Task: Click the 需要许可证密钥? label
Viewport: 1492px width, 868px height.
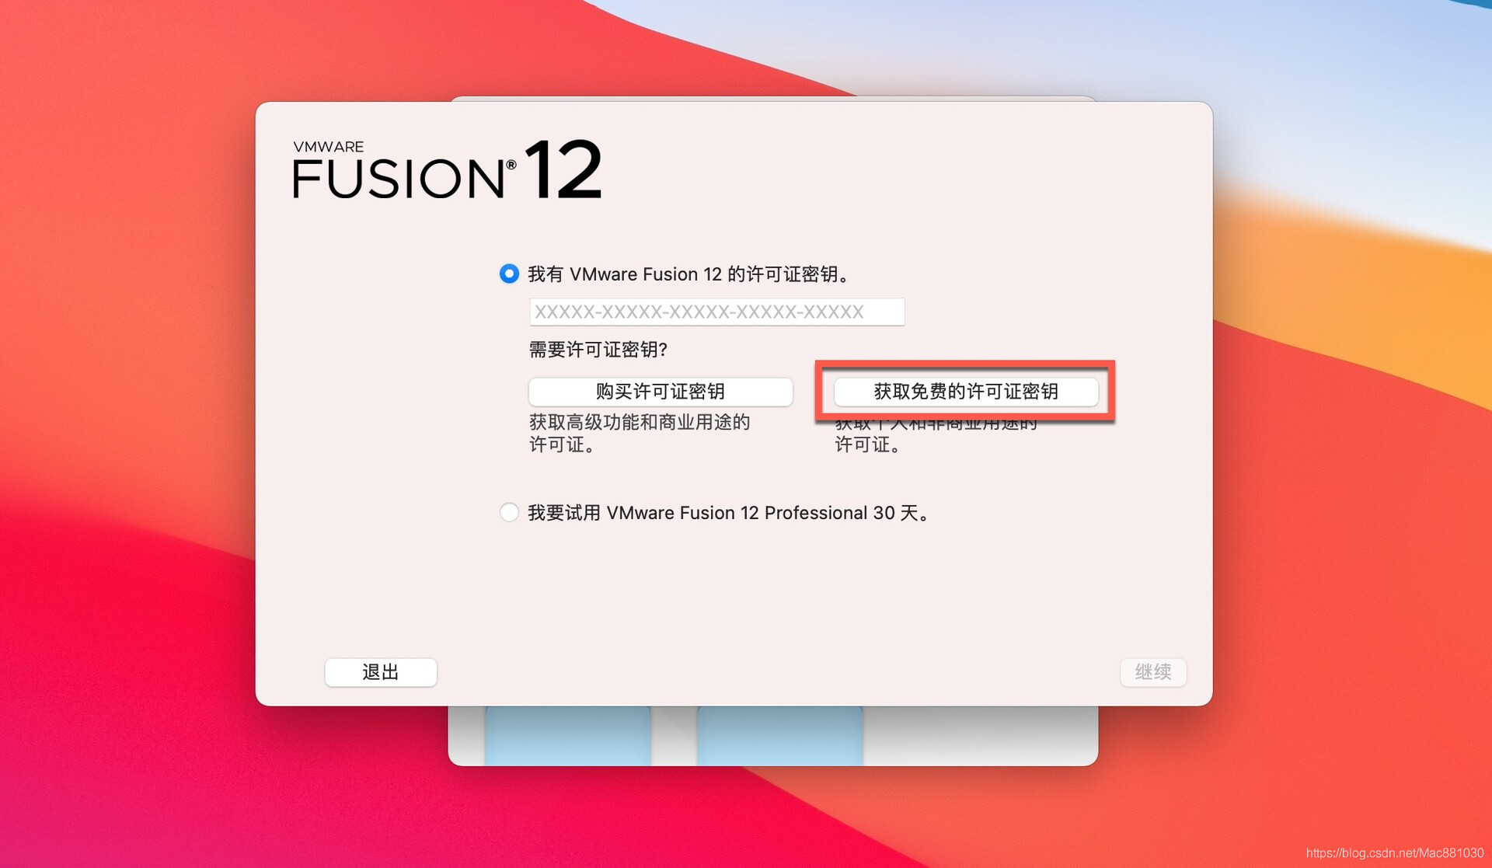Action: pos(598,350)
